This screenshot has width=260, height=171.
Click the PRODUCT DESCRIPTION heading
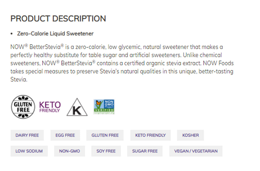click(x=58, y=19)
